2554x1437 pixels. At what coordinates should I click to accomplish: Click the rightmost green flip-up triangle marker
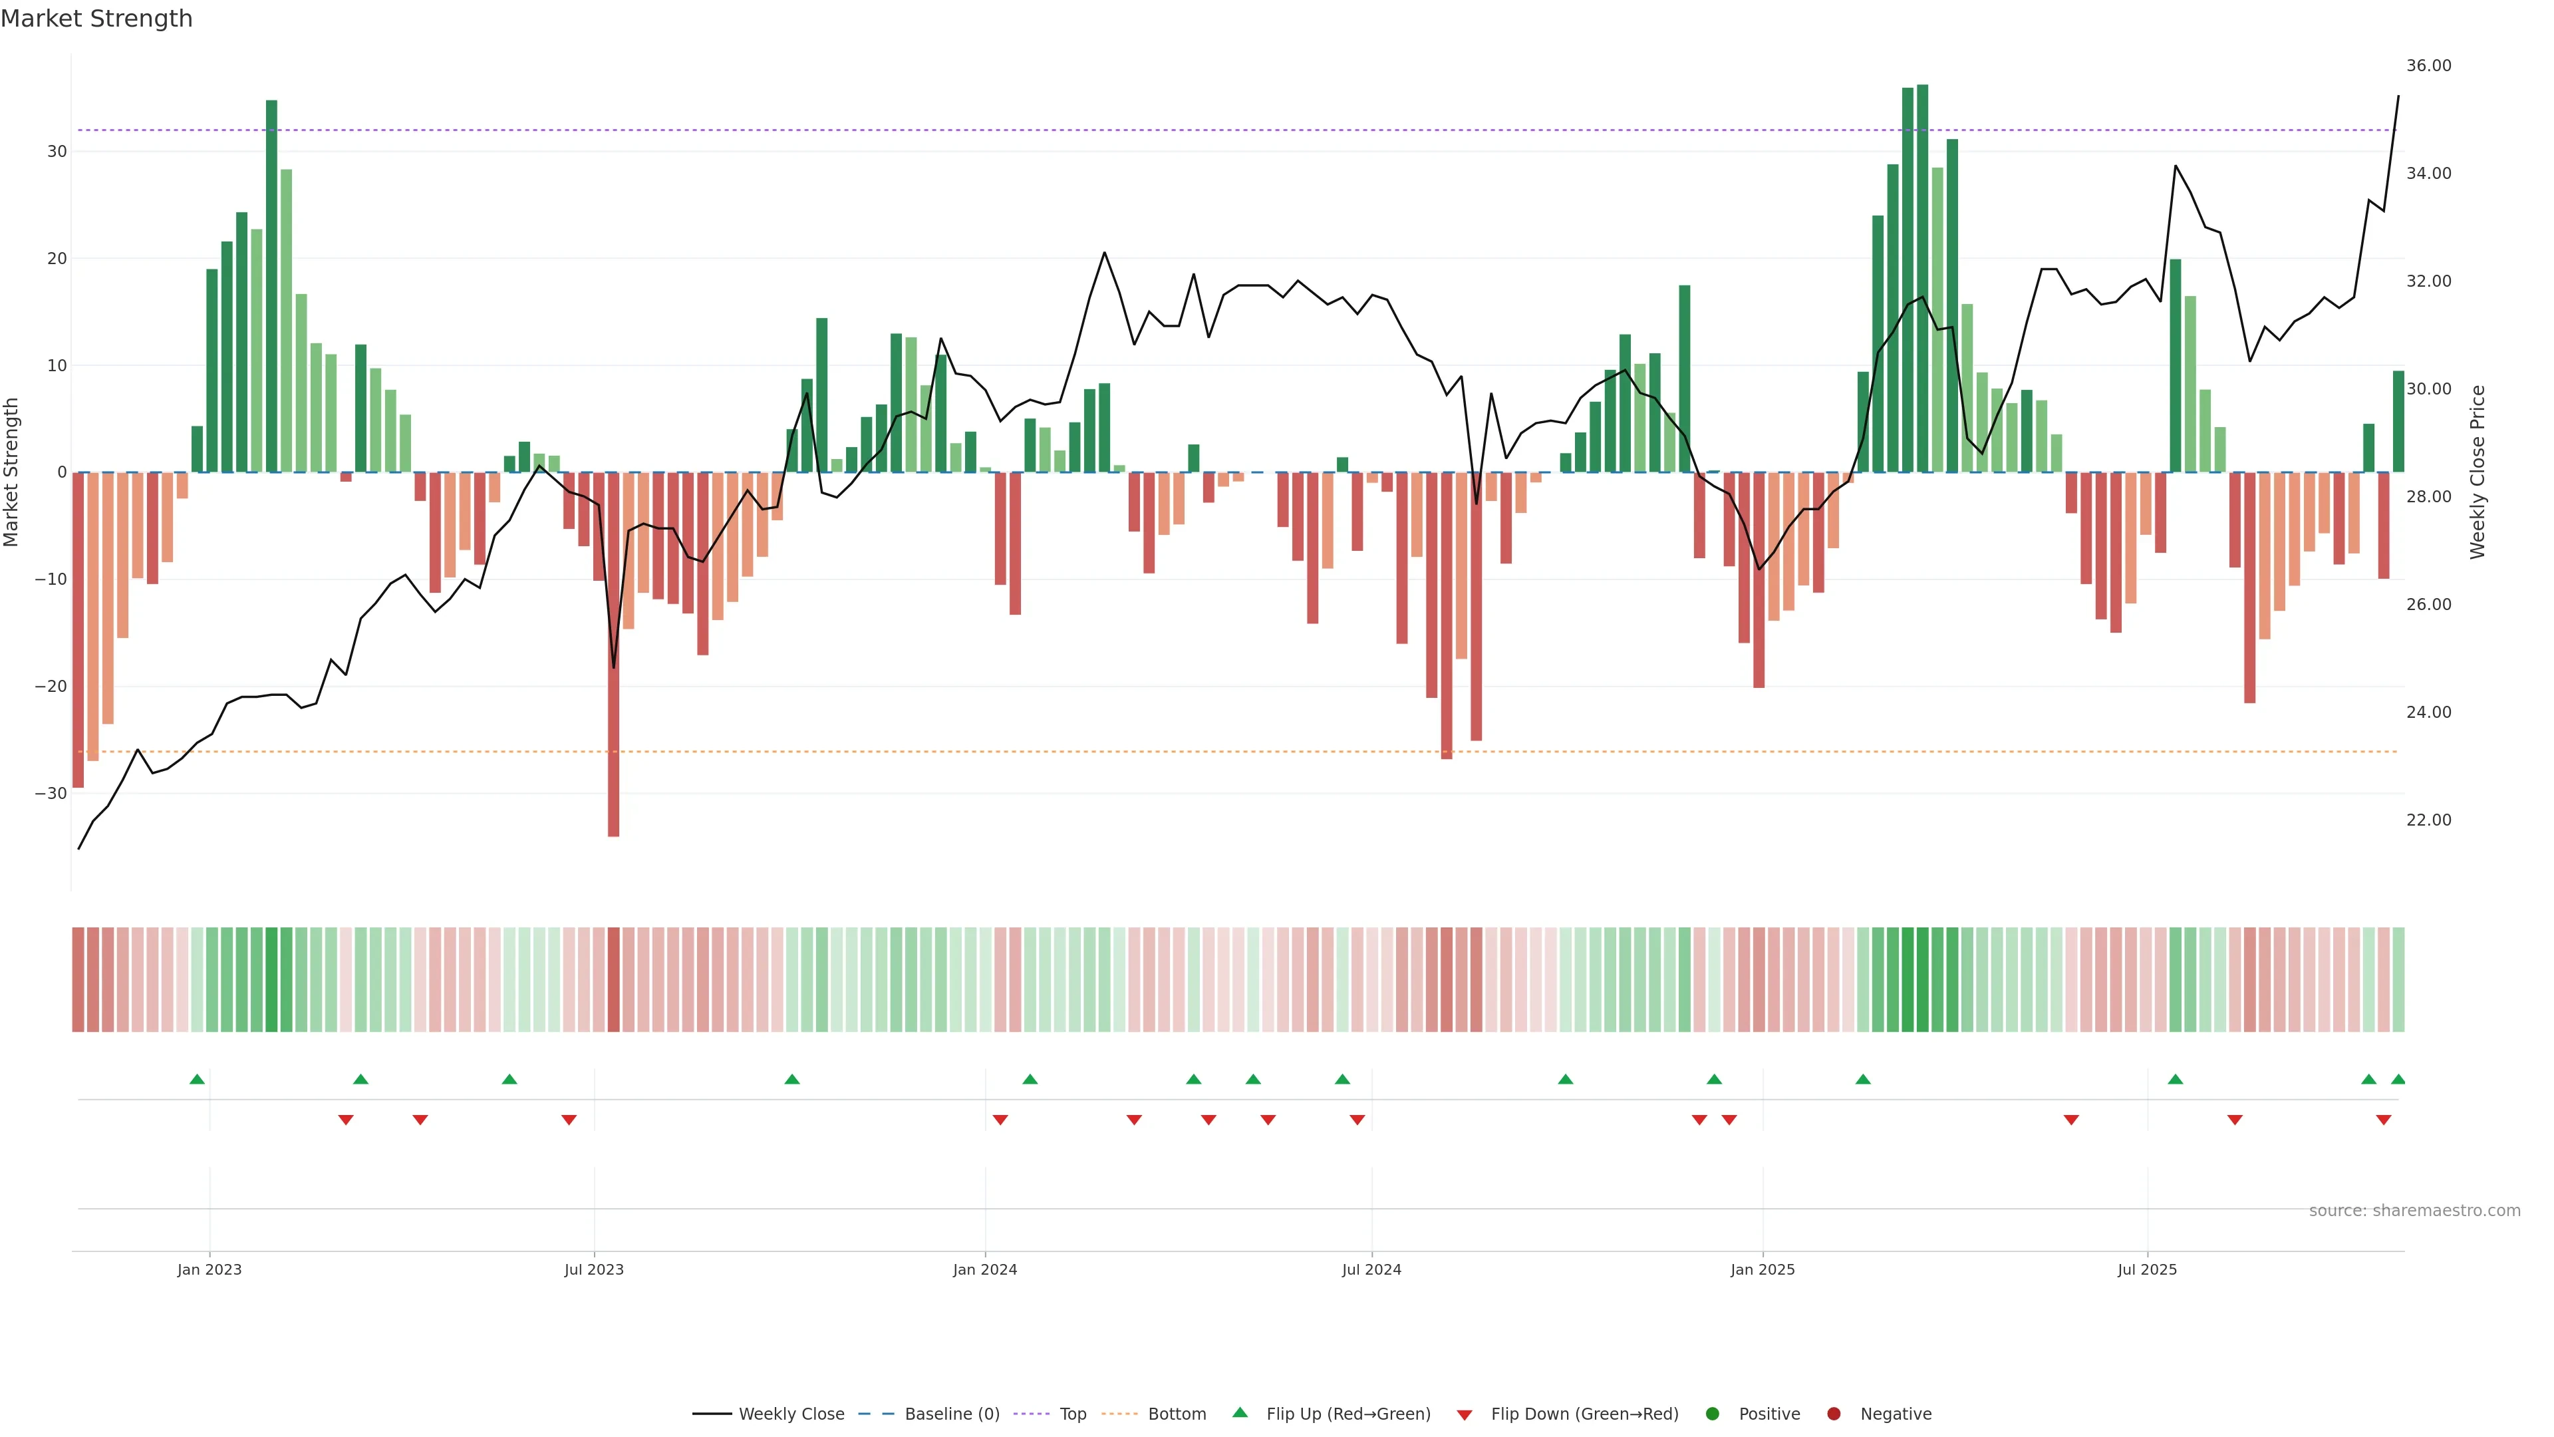pyautogui.click(x=2397, y=1079)
